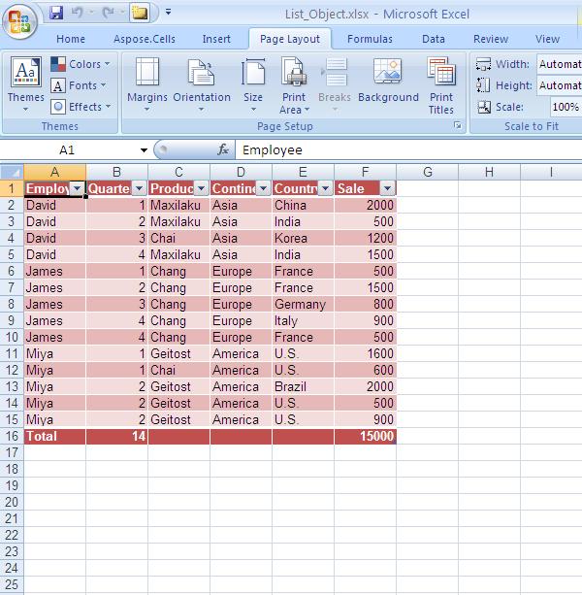Select column G header
The image size is (582, 595).
pyautogui.click(x=428, y=172)
